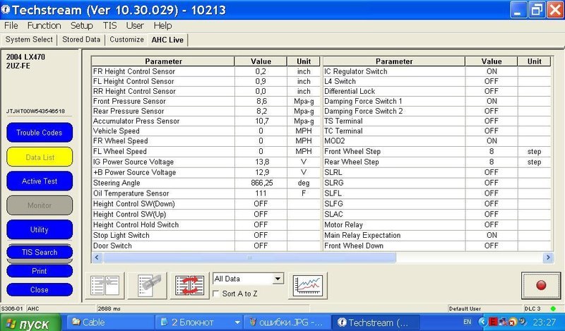This screenshot has height=331, width=565.
Task: Open the line graph view icon
Action: click(309, 285)
